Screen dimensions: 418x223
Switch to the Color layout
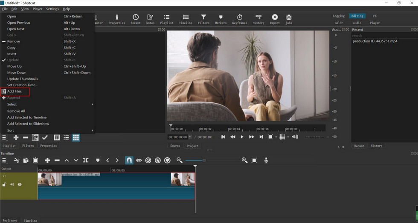point(339,23)
